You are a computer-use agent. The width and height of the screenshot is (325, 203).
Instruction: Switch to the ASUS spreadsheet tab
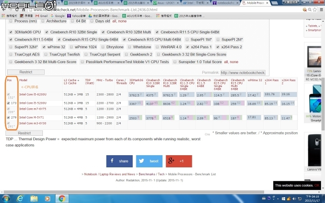tap(107, 3)
